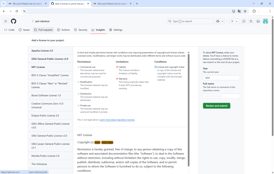Open the Security tab

81,30
